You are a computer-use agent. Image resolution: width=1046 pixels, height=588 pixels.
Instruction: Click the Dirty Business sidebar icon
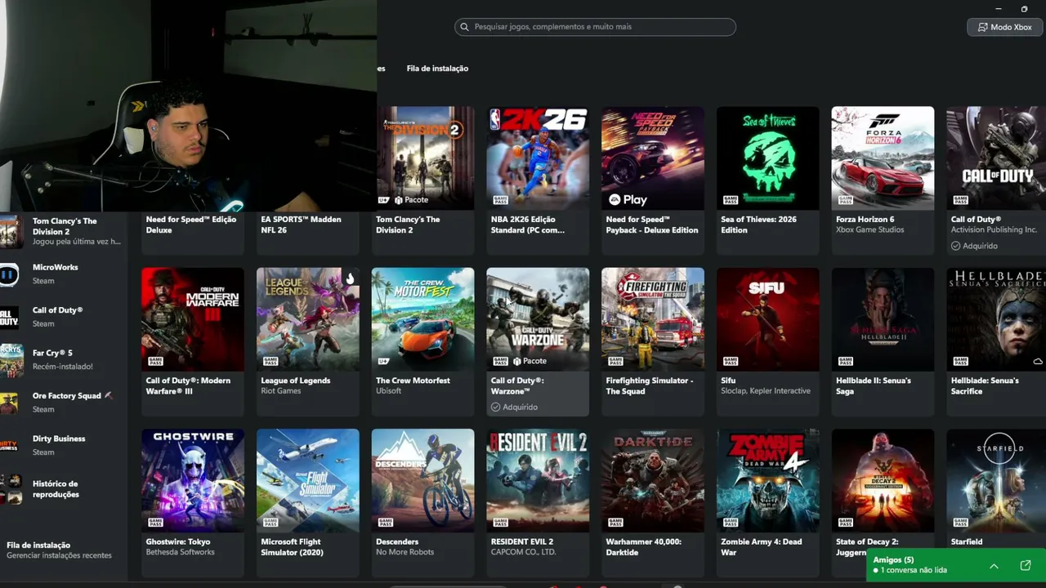pos(9,445)
